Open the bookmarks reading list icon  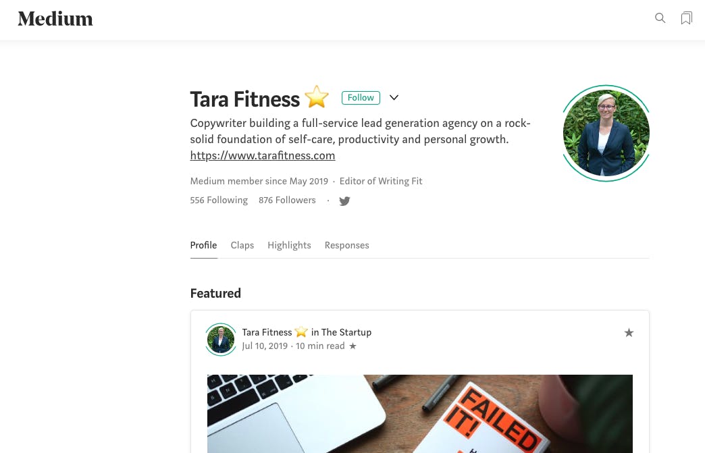click(x=687, y=18)
